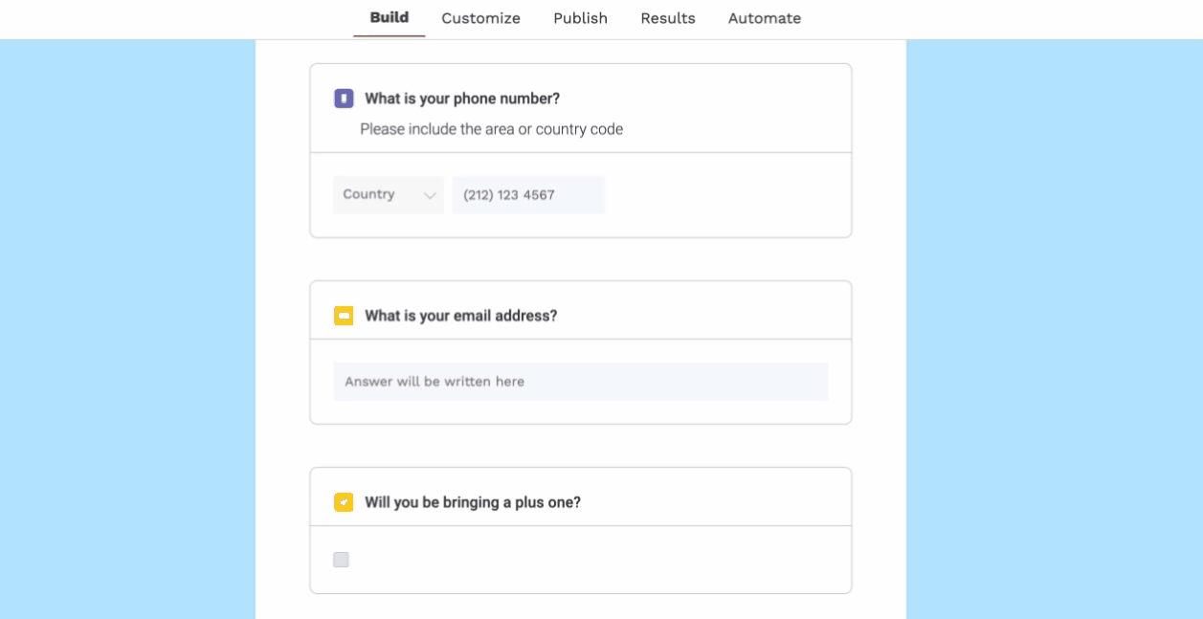Viewport: 1203px width, 619px height.
Task: Open the Customize tab
Action: point(480,18)
